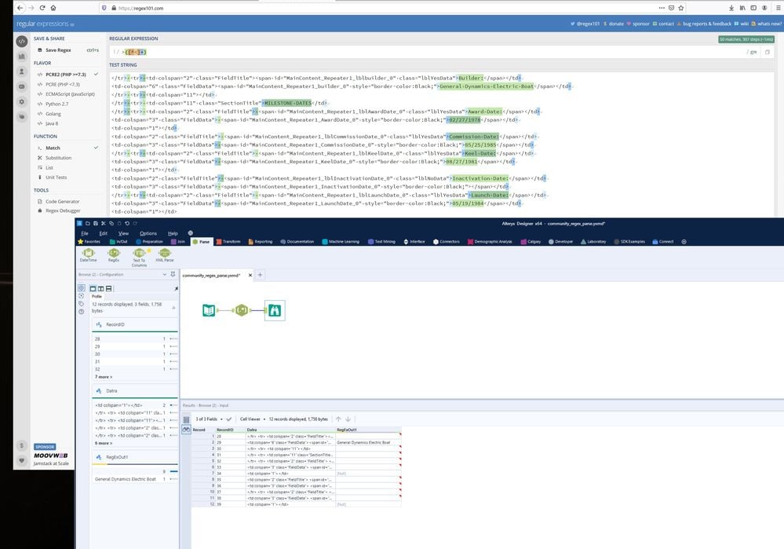Image resolution: width=784 pixels, height=549 pixels.
Task: Select the Text To Columns tool
Action: [140, 253]
